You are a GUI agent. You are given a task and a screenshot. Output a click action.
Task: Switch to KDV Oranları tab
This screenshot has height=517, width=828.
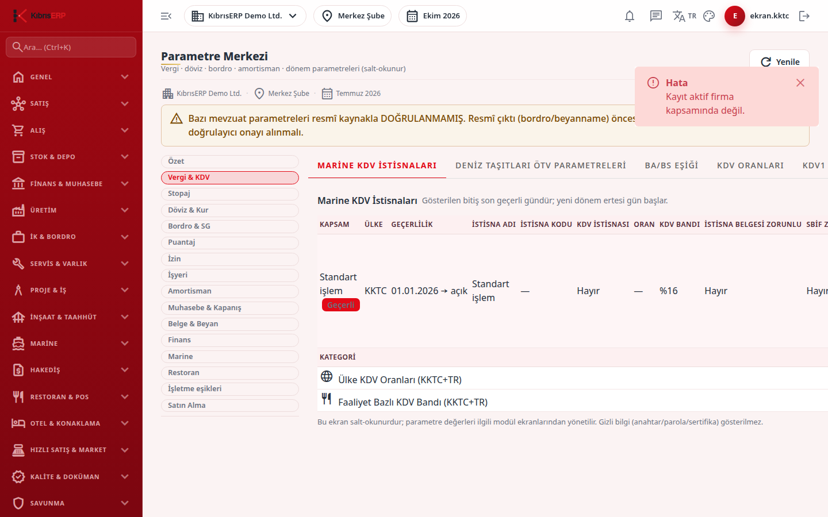coord(750,165)
